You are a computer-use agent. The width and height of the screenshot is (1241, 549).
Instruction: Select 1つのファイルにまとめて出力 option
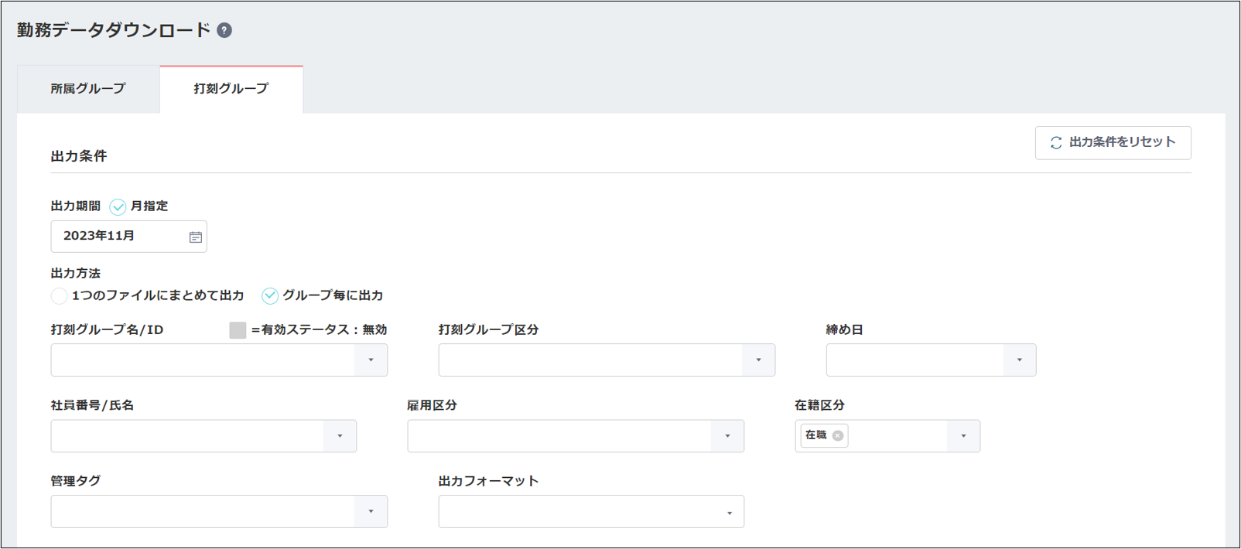click(59, 296)
